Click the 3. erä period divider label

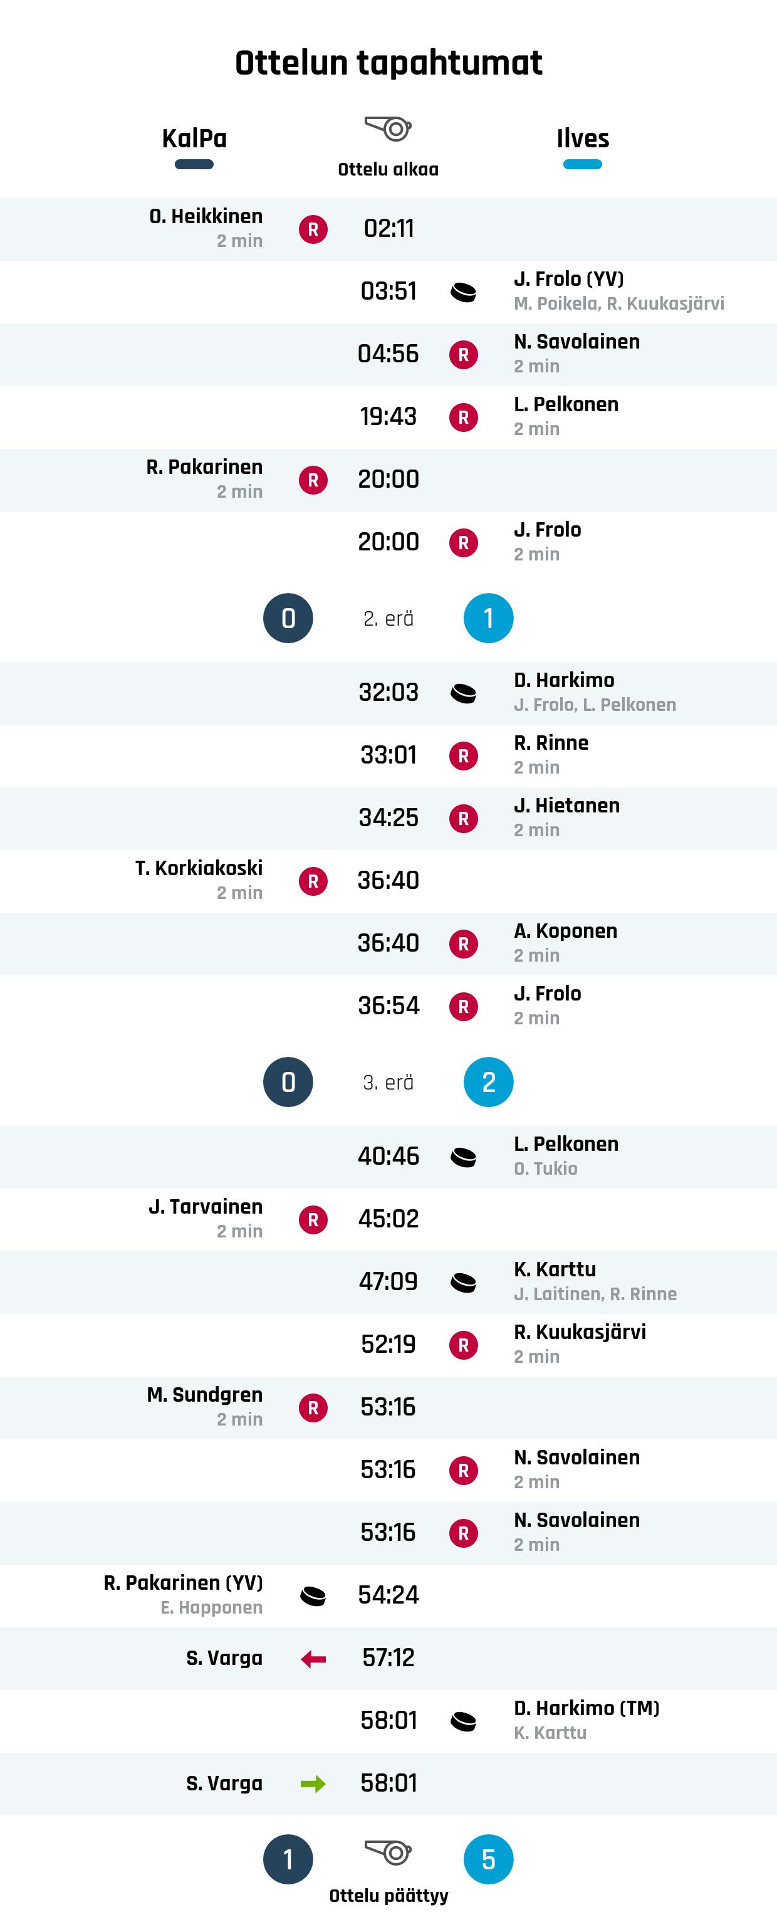coord(388,1082)
